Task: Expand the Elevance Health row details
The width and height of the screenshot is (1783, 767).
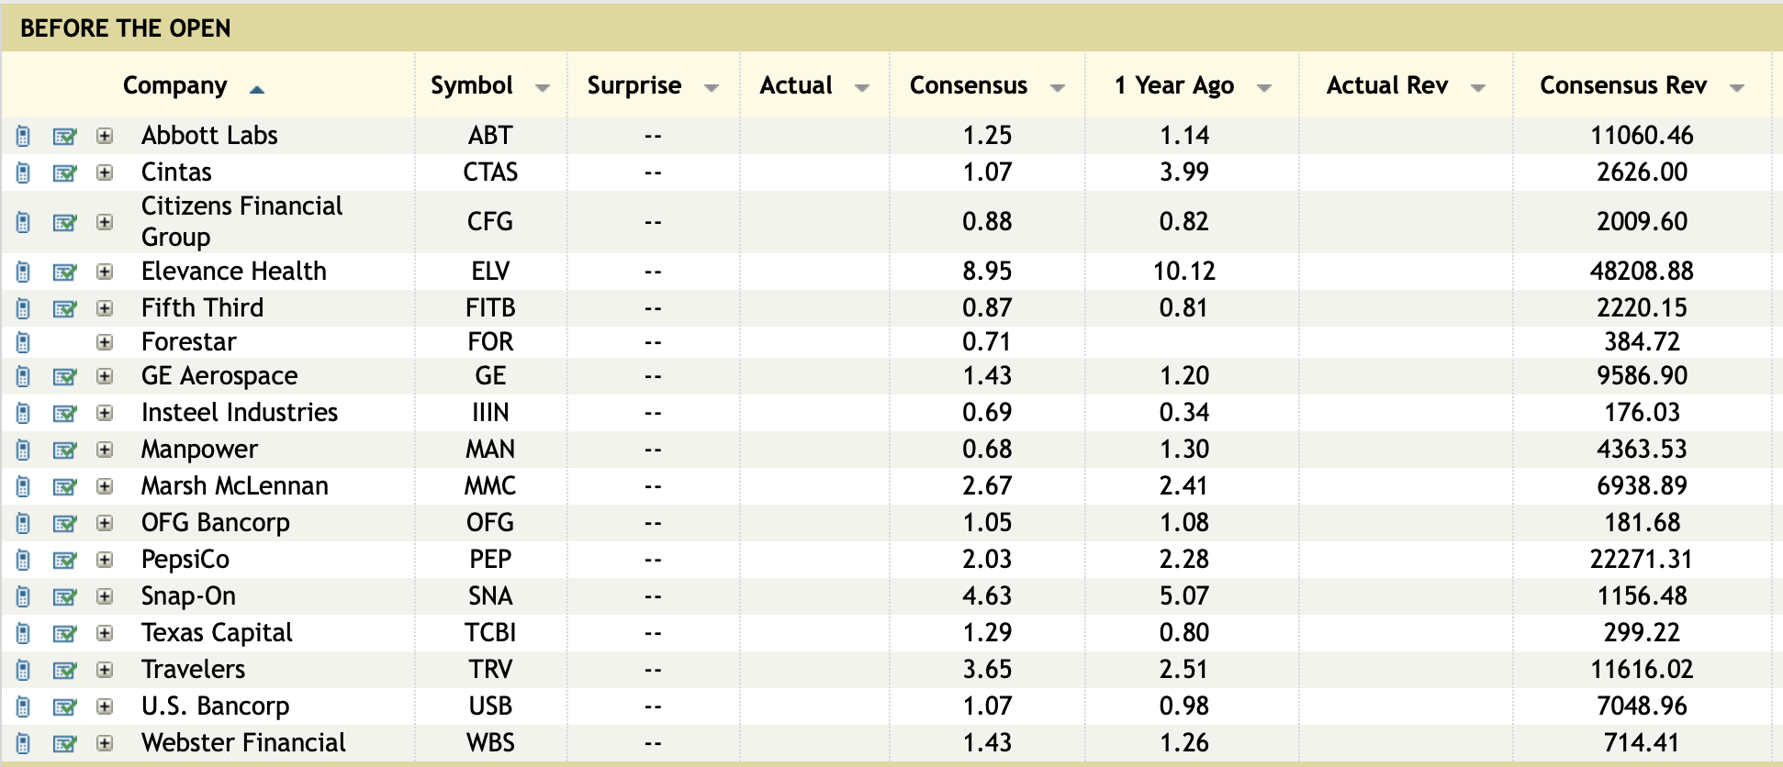Action: tap(105, 272)
